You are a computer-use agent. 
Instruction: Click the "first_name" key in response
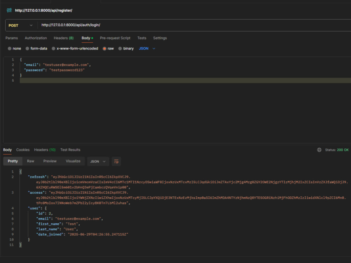pyautogui.click(x=48, y=224)
